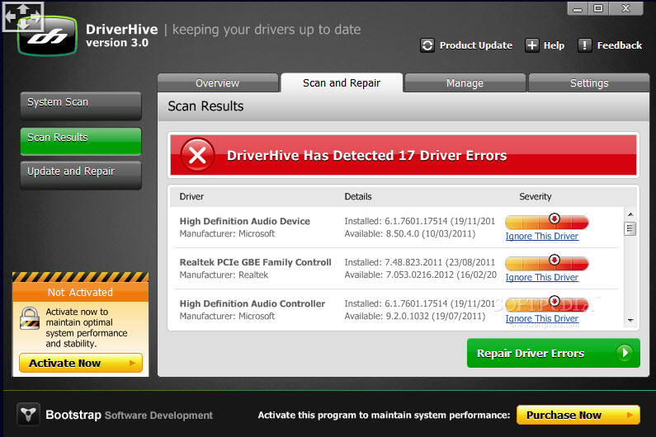Screen dimensions: 656x437
Task: Click the Product Update refresh icon
Action: click(427, 45)
